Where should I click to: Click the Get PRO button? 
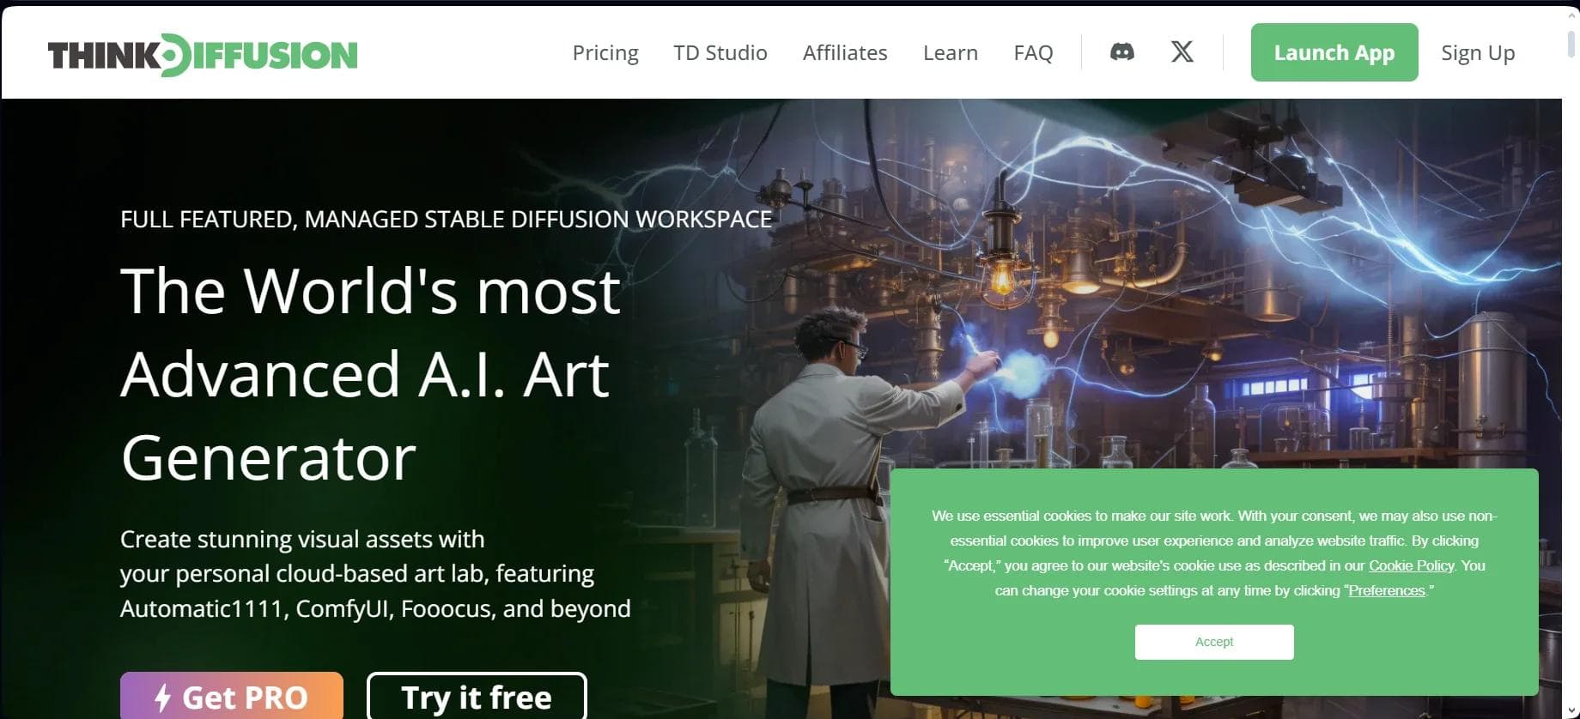pyautogui.click(x=232, y=697)
